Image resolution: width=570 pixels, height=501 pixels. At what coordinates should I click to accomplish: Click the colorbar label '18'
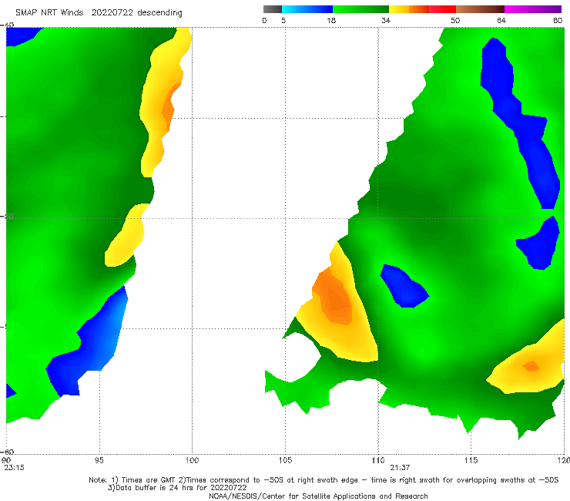(331, 20)
